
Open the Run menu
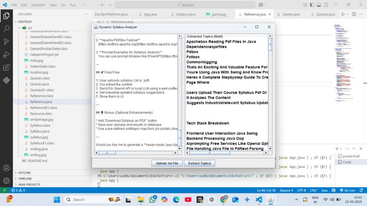(x=73, y=5)
